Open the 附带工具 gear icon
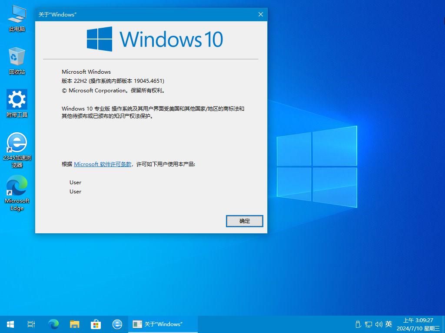 pyautogui.click(x=17, y=103)
